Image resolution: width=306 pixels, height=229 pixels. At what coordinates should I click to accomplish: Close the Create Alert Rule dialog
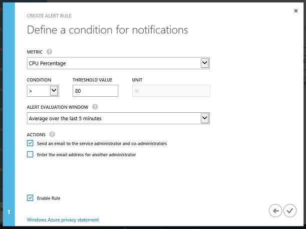click(x=296, y=11)
